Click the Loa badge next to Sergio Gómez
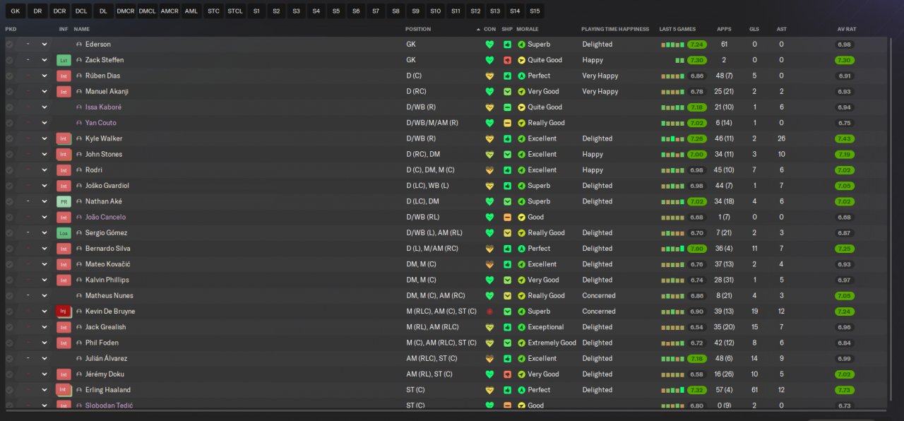The image size is (904, 421). (64, 232)
